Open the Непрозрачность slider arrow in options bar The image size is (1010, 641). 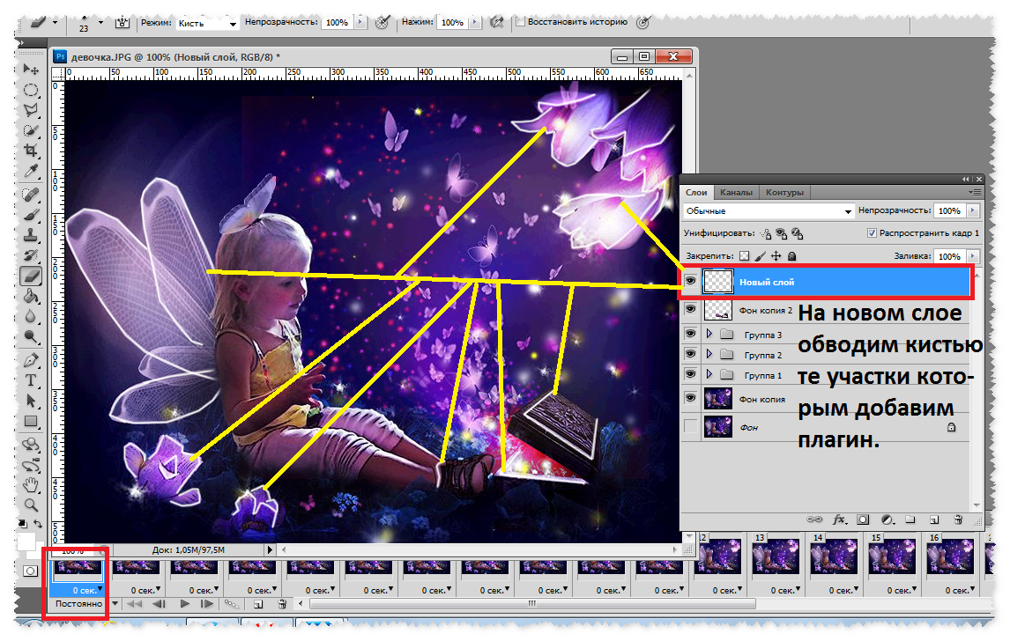click(x=360, y=22)
